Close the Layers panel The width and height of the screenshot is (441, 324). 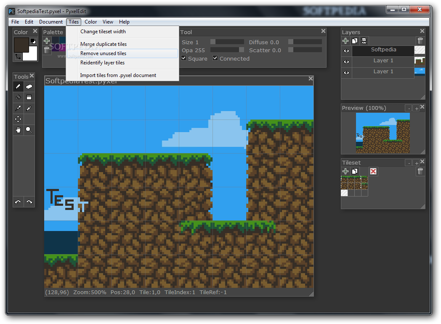422,31
